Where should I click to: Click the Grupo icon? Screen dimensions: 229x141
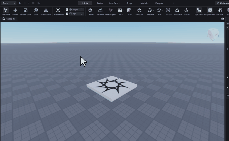[x=168, y=10]
